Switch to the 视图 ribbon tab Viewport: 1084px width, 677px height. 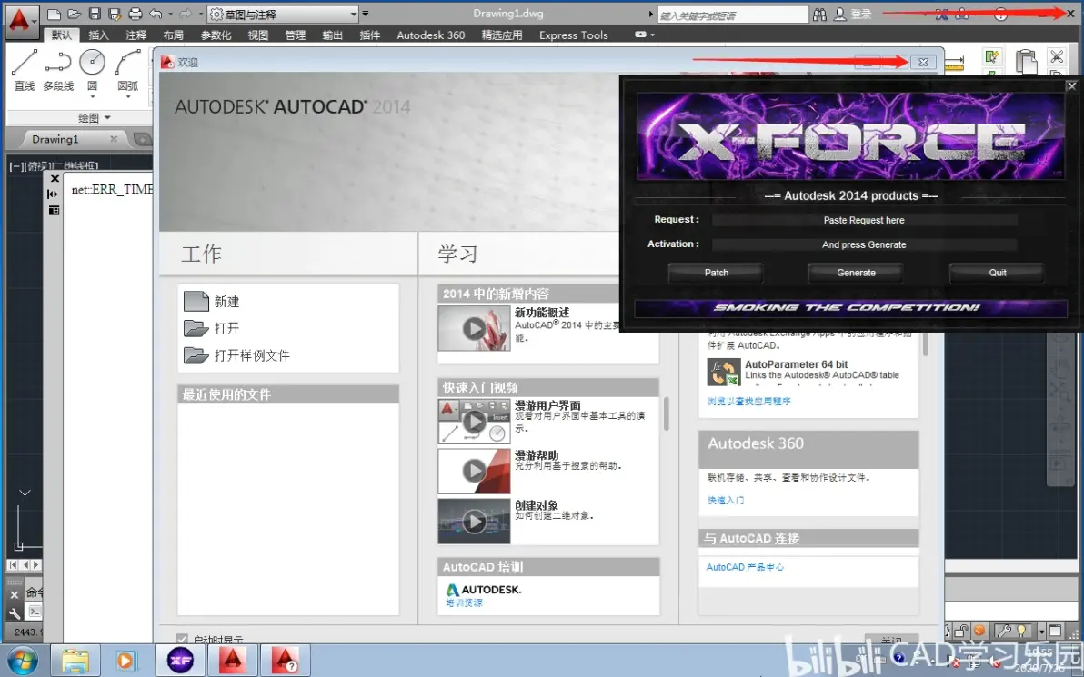coord(258,35)
